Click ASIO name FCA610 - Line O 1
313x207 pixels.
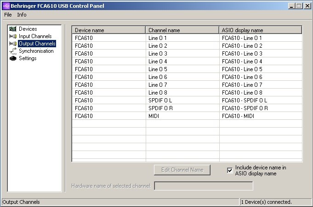pos(261,38)
